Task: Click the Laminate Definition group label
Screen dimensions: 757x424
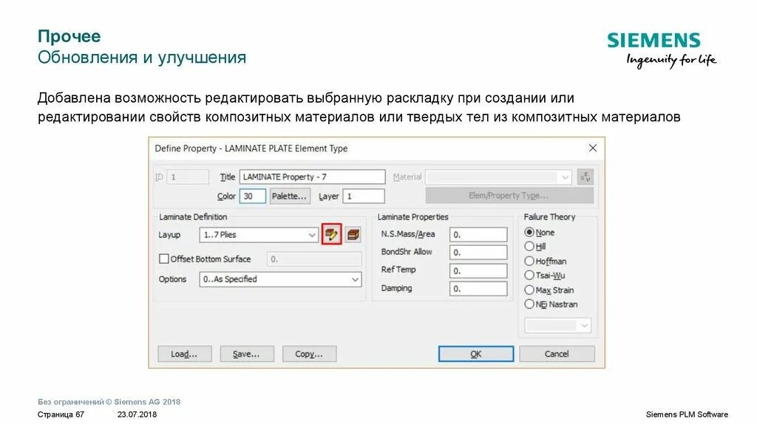Action: pyautogui.click(x=193, y=217)
